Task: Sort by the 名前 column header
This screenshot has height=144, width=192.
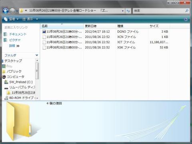Action: coord(62,26)
